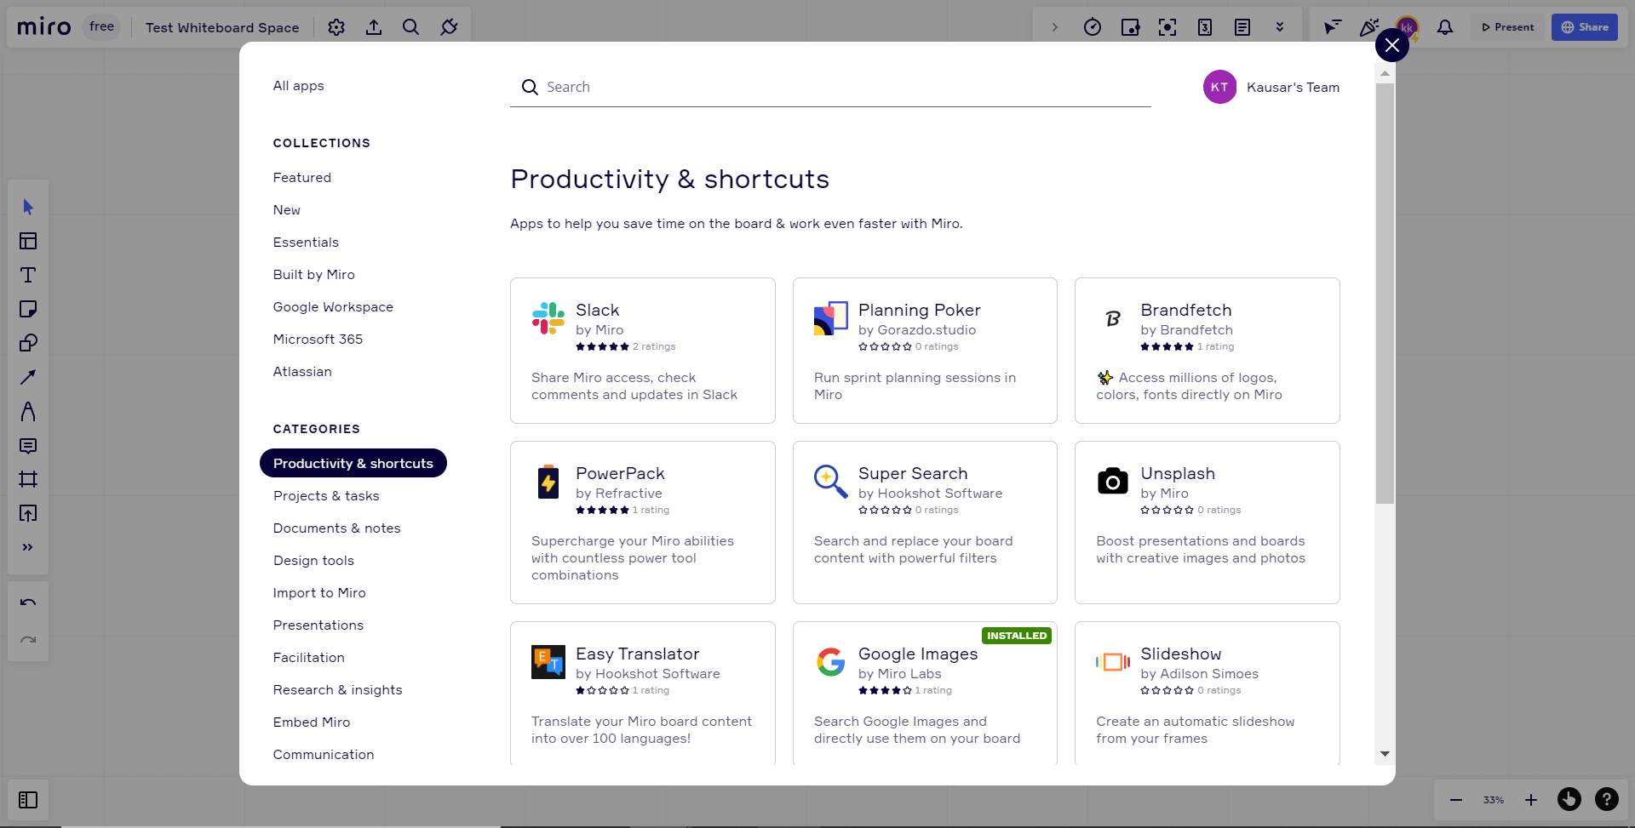Click the Undo arrow

[28, 602]
